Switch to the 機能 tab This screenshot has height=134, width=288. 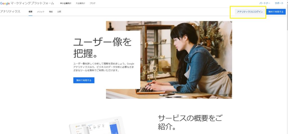(x=51, y=12)
